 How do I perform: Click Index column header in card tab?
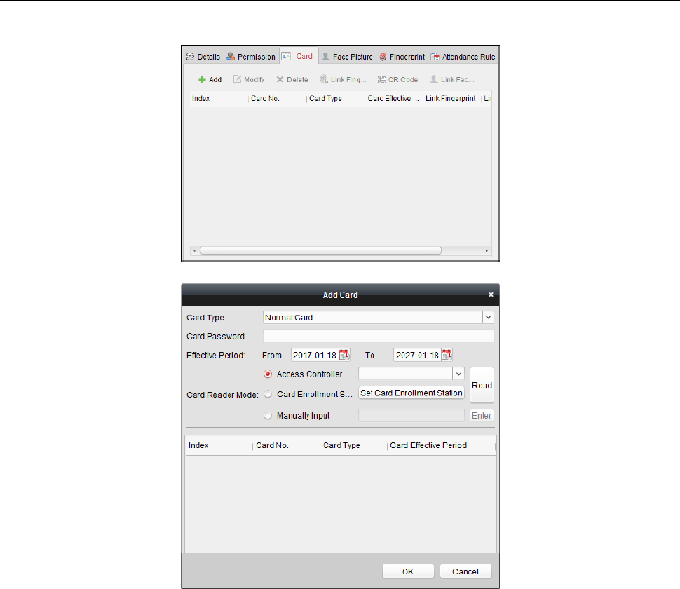pos(219,98)
